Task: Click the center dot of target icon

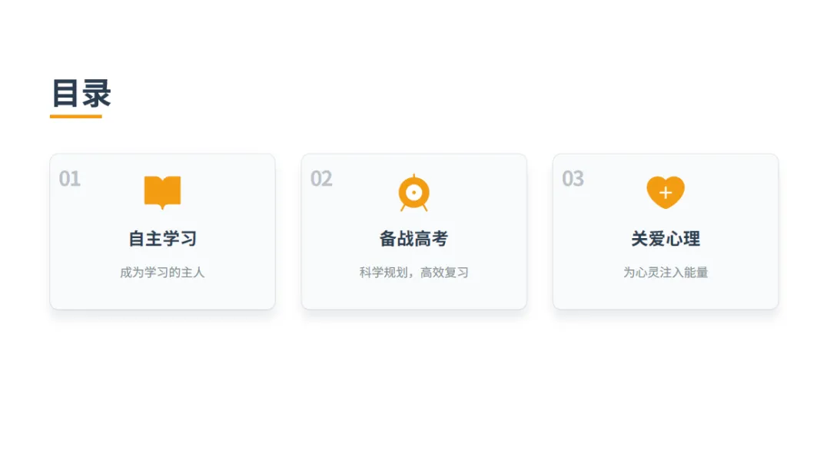Action: [414, 193]
